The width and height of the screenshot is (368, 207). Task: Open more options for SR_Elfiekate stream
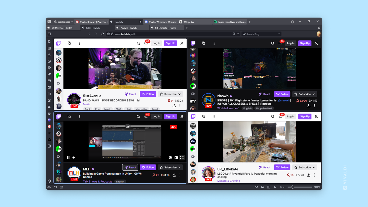(314, 175)
